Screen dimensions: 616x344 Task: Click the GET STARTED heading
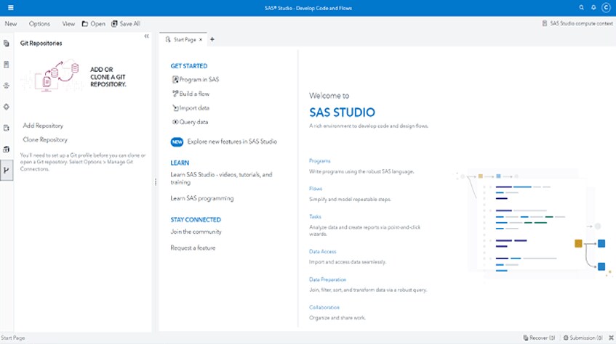[x=188, y=66]
